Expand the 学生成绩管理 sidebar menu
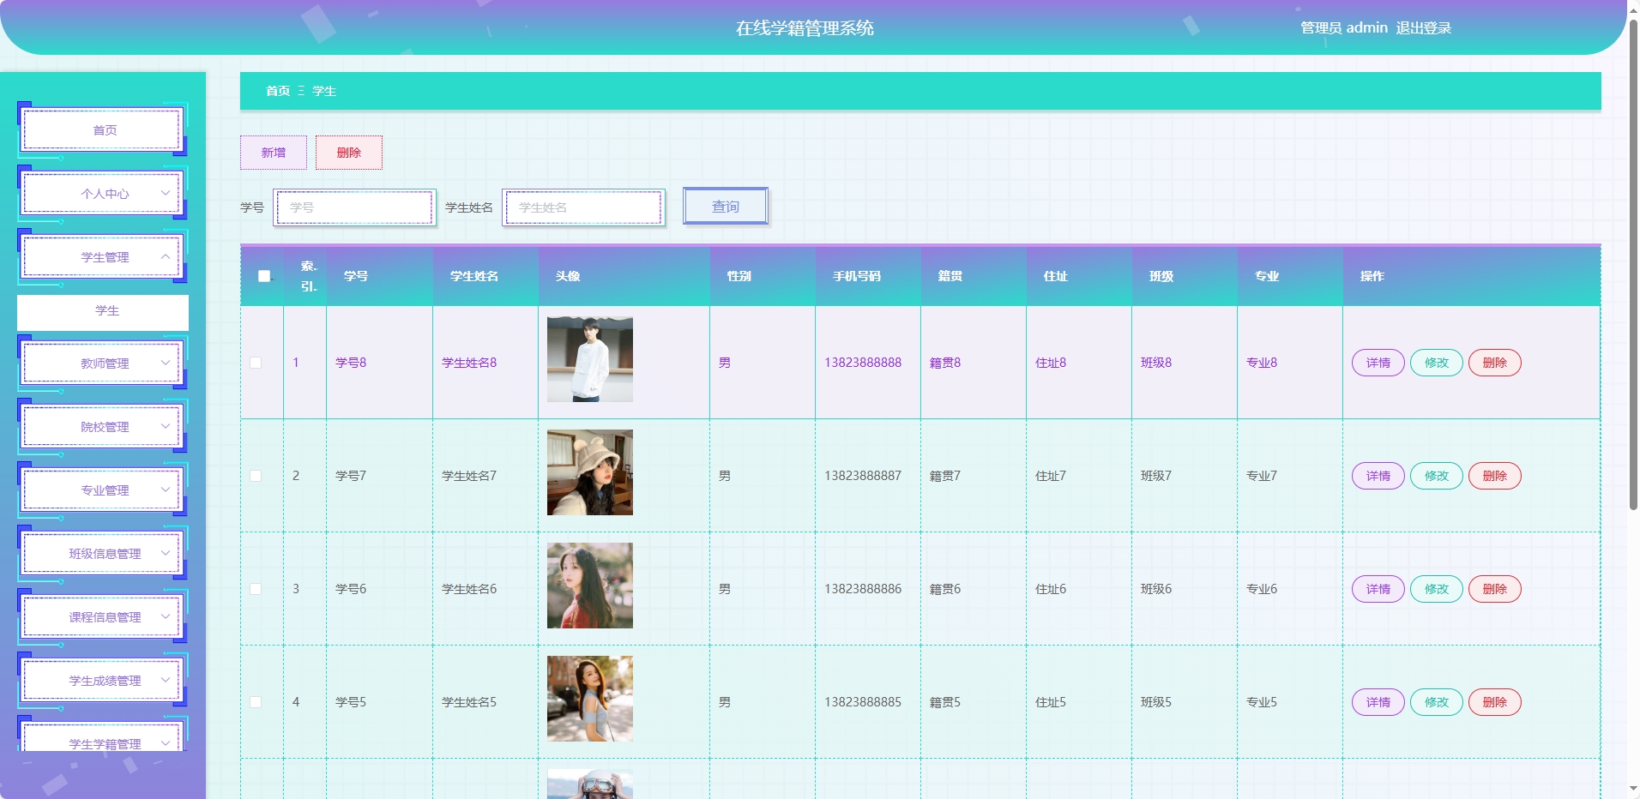The height and width of the screenshot is (799, 1640). click(103, 681)
